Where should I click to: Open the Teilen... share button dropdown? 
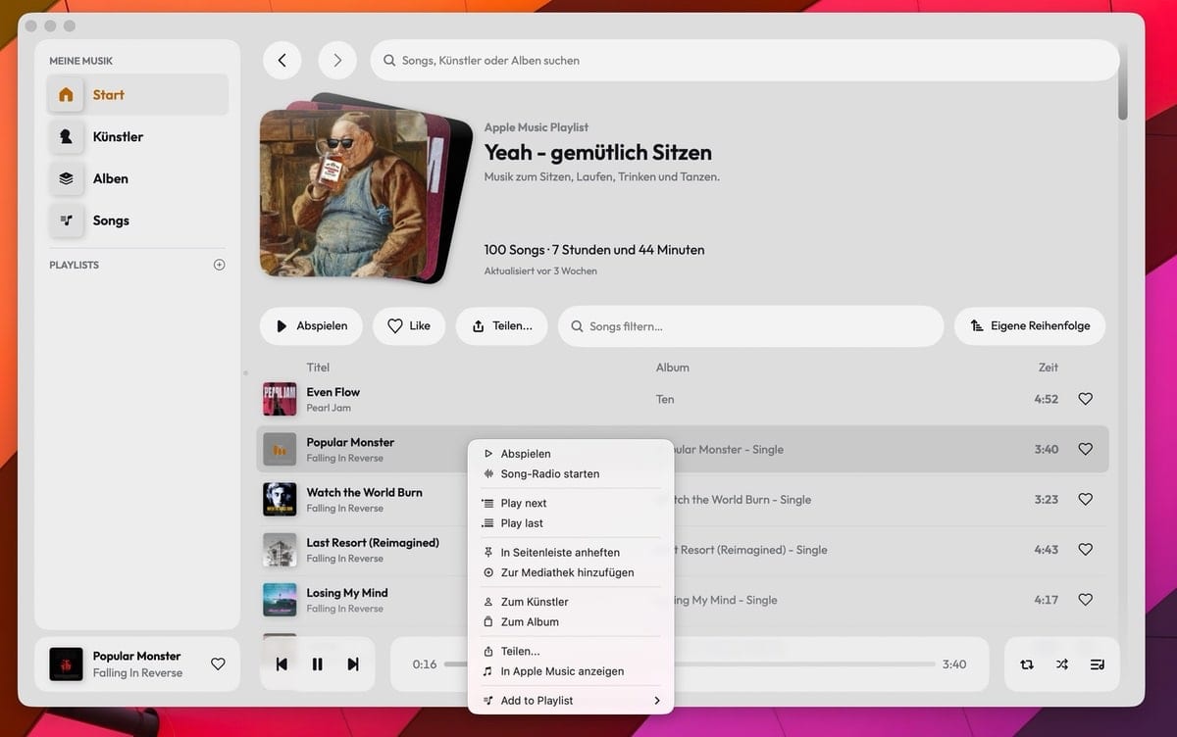coord(501,326)
